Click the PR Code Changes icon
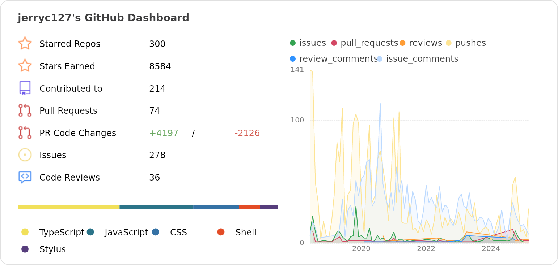Screen dimensions: 558x265 click(25, 132)
